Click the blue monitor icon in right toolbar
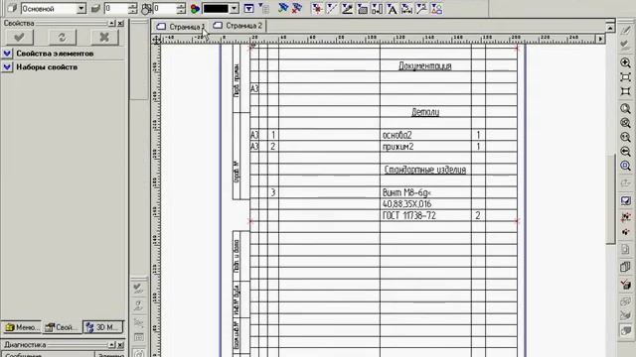 pos(625,200)
